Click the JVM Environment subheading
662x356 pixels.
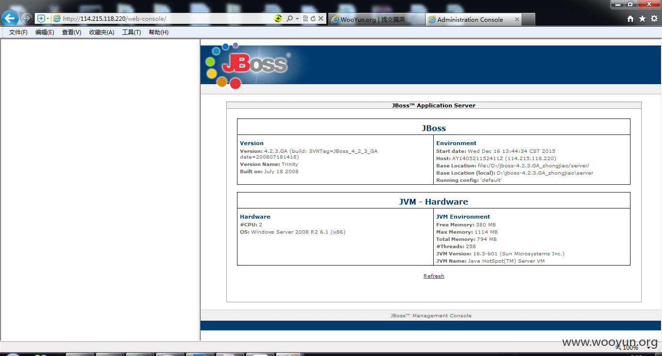coord(463,217)
